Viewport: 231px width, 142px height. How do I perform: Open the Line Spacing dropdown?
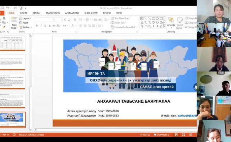tap(106, 19)
